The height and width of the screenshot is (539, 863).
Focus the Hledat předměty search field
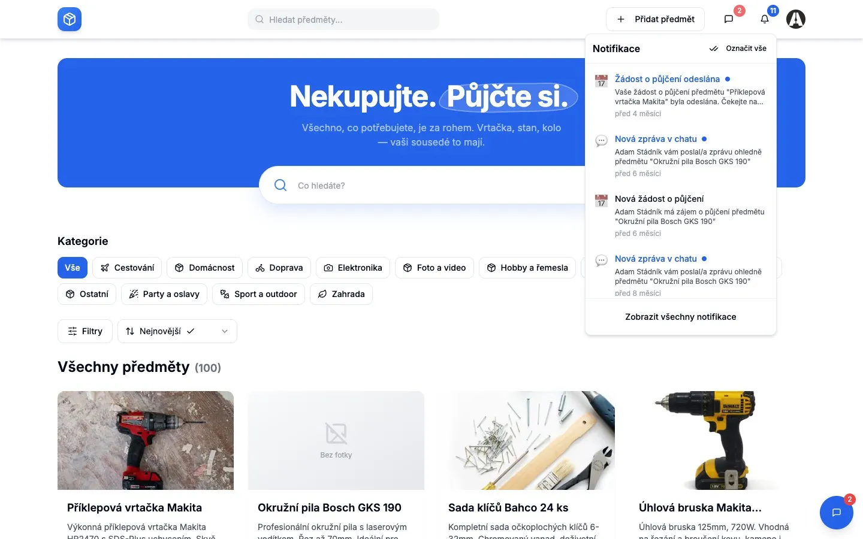point(343,19)
